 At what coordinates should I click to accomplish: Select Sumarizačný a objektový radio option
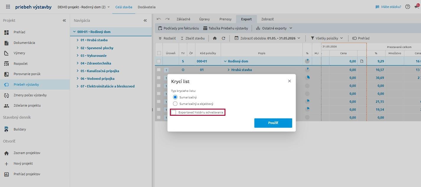click(175, 104)
